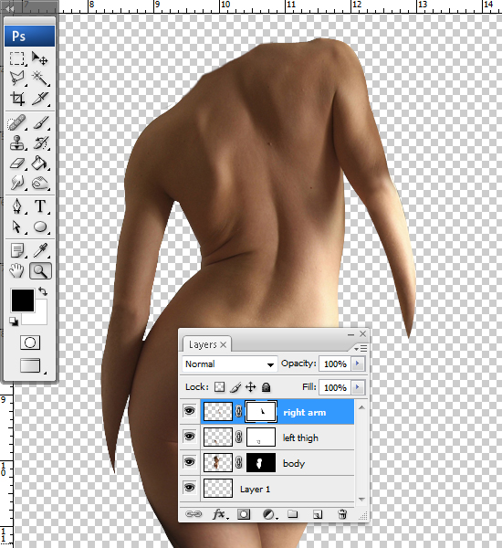Hide the right arm layer
Viewport: 502px width, 548px height.
pos(189,411)
